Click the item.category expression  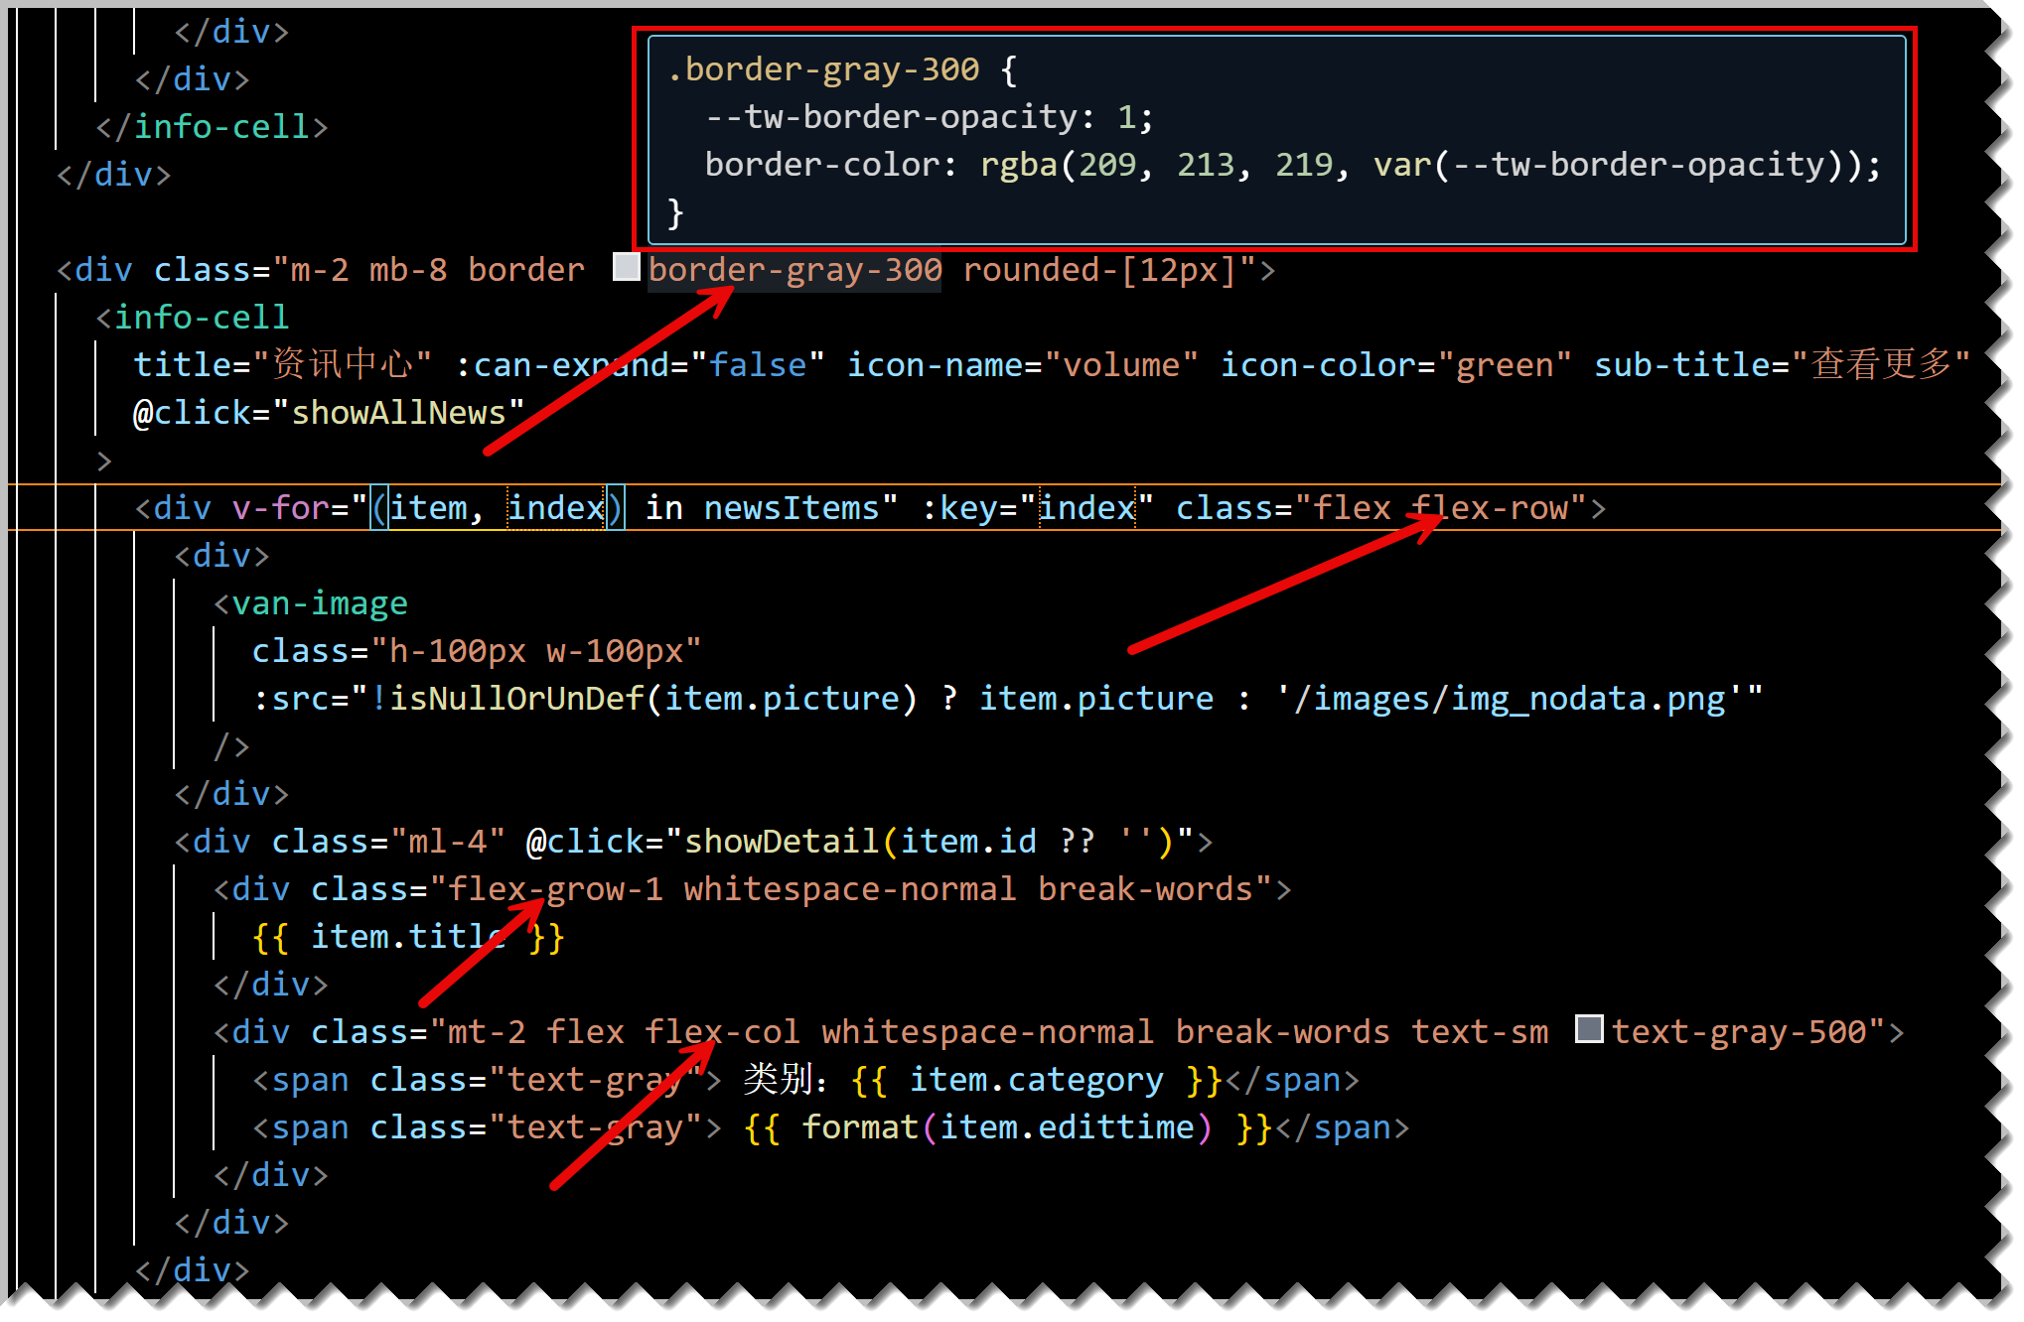click(x=1036, y=1080)
